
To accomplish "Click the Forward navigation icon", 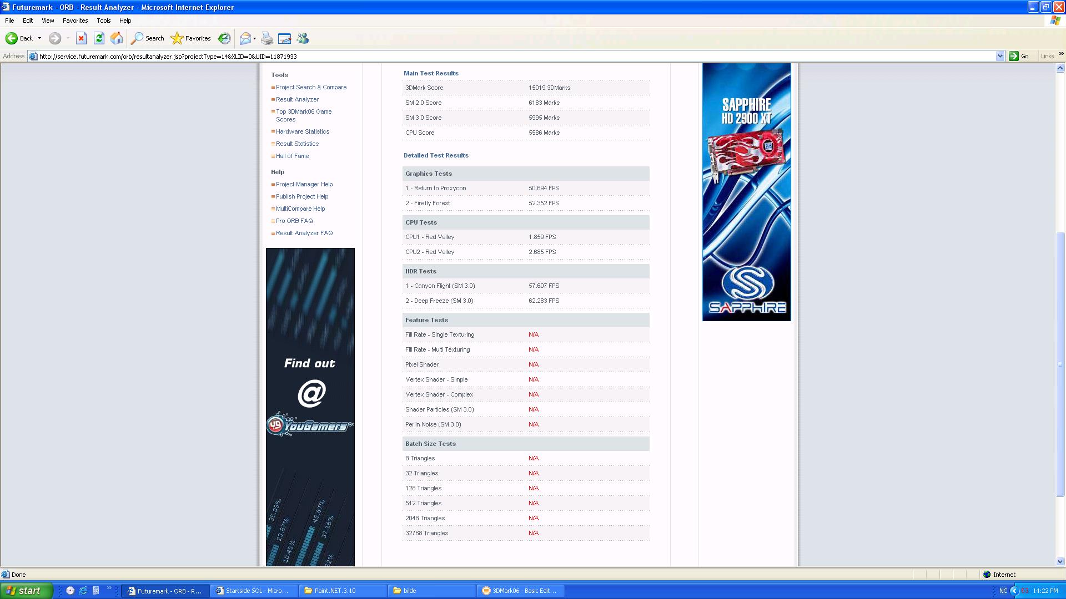I will pyautogui.click(x=54, y=38).
